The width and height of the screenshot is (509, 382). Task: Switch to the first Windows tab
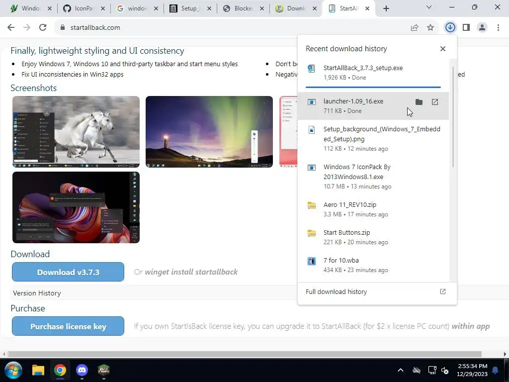30,8
